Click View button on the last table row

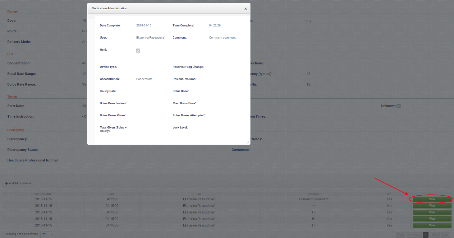click(x=432, y=225)
